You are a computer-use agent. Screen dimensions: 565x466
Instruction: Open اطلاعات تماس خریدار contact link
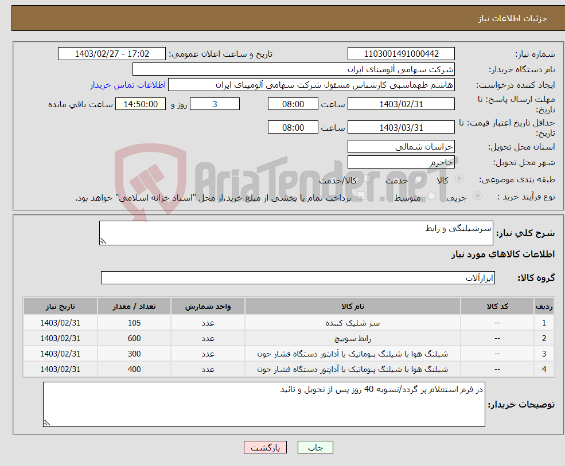128,85
